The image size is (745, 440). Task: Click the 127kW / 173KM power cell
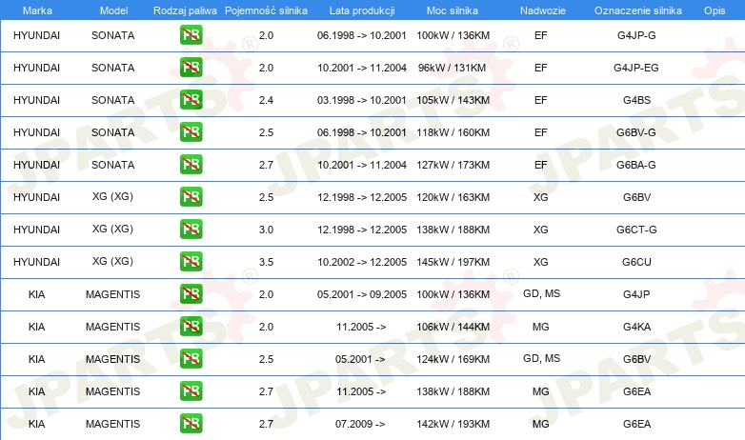(x=453, y=165)
